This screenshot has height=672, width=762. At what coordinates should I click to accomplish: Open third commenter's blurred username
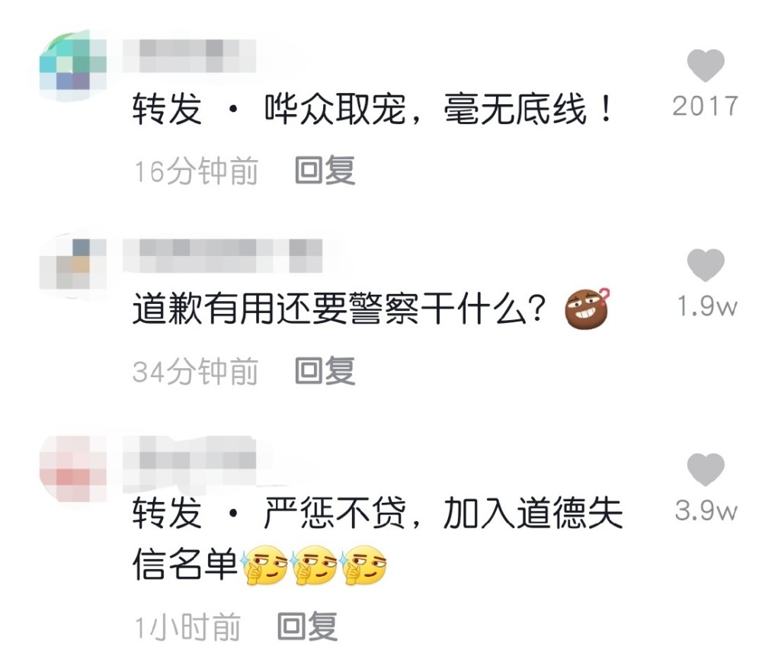point(190,461)
